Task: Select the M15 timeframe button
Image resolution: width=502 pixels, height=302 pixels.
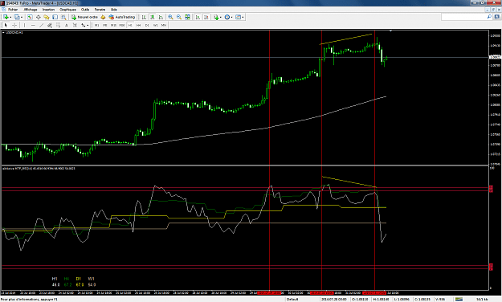Action: (x=113, y=25)
